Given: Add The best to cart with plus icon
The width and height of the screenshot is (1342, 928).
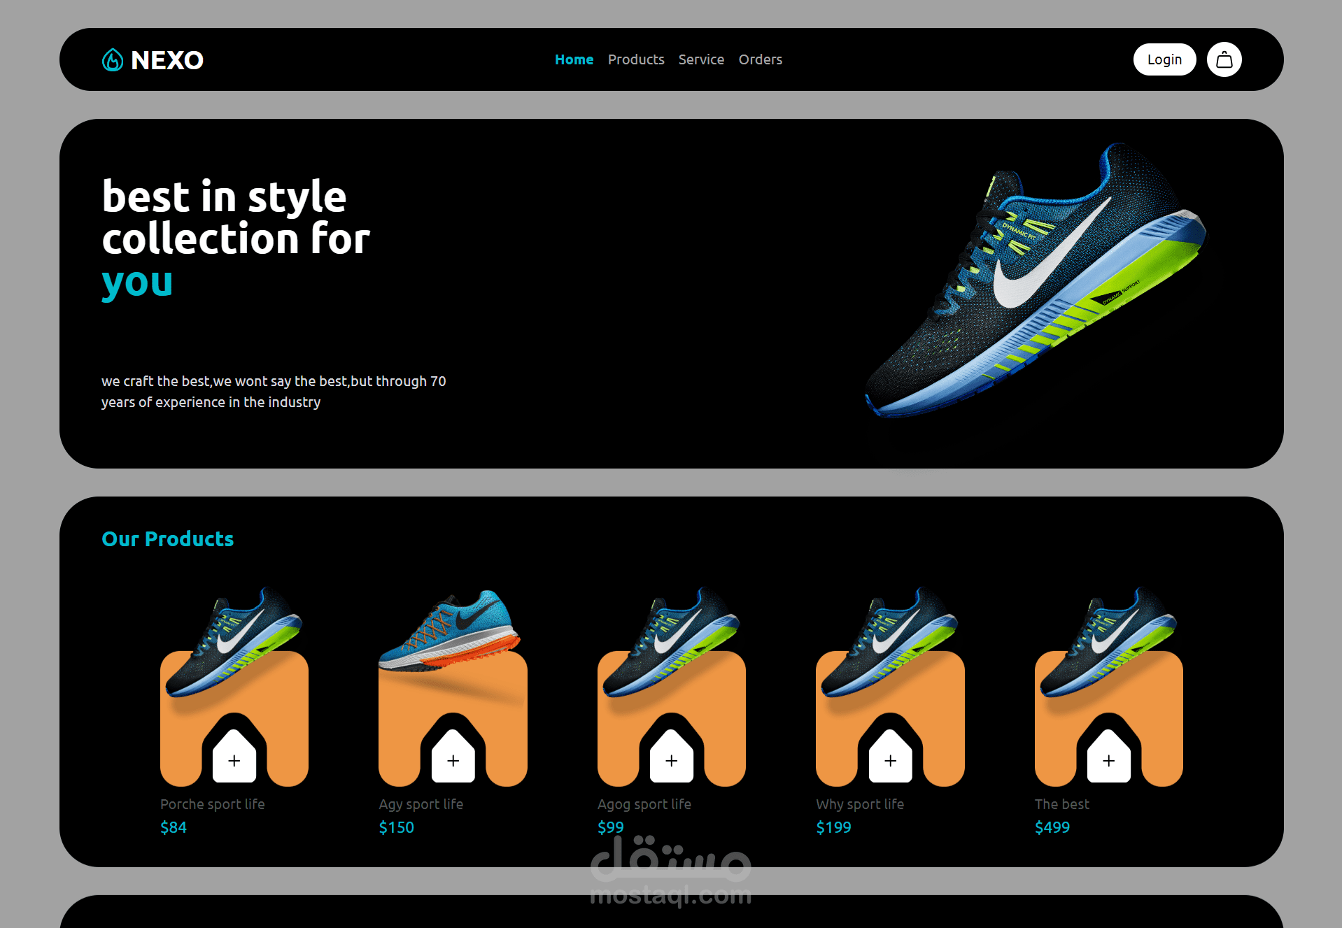Looking at the screenshot, I should point(1108,759).
